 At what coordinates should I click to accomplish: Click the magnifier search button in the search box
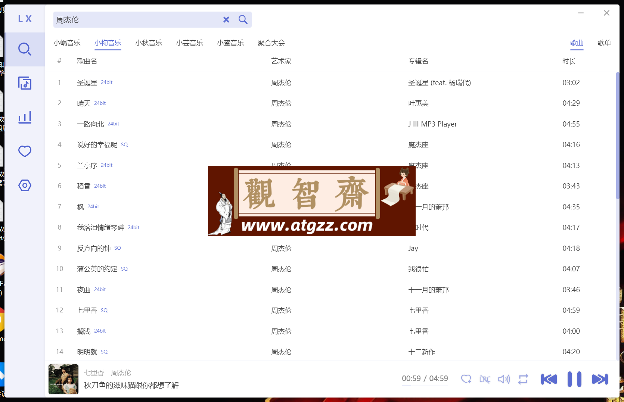pos(243,20)
